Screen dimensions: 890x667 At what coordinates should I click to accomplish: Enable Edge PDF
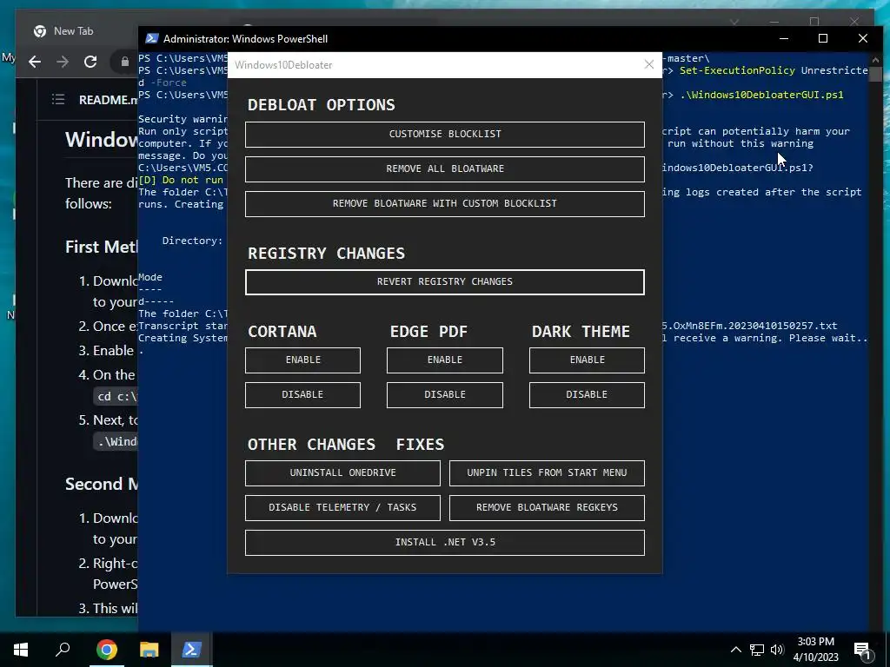coord(444,360)
